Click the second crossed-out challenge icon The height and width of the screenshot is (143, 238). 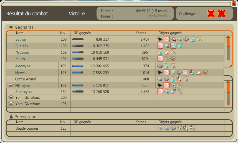coord(221,14)
